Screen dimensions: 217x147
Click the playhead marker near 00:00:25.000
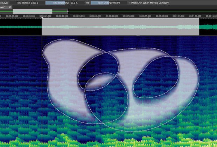pos(42,18)
